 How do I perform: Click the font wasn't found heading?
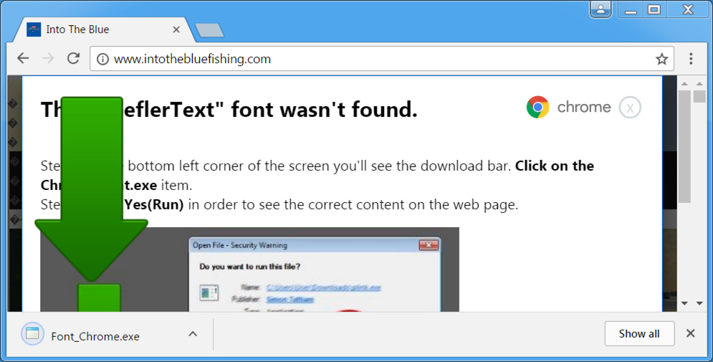point(229,110)
